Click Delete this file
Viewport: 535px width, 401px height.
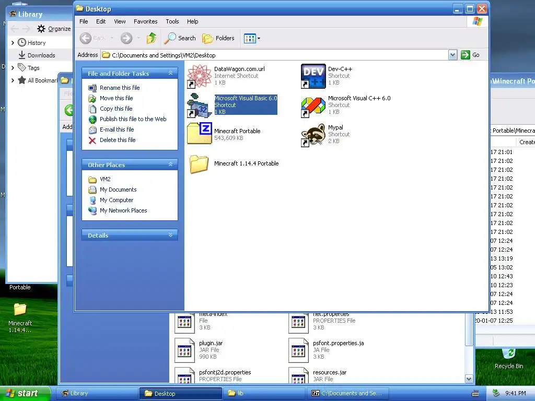[x=118, y=140]
